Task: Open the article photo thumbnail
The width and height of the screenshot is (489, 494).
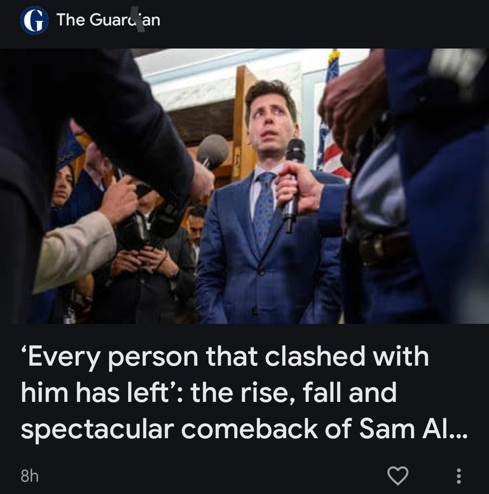Action: (245, 186)
